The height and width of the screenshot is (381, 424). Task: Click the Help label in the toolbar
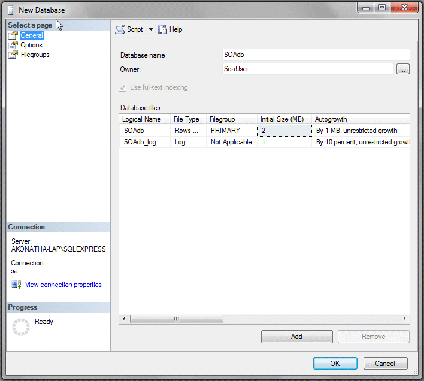click(175, 29)
